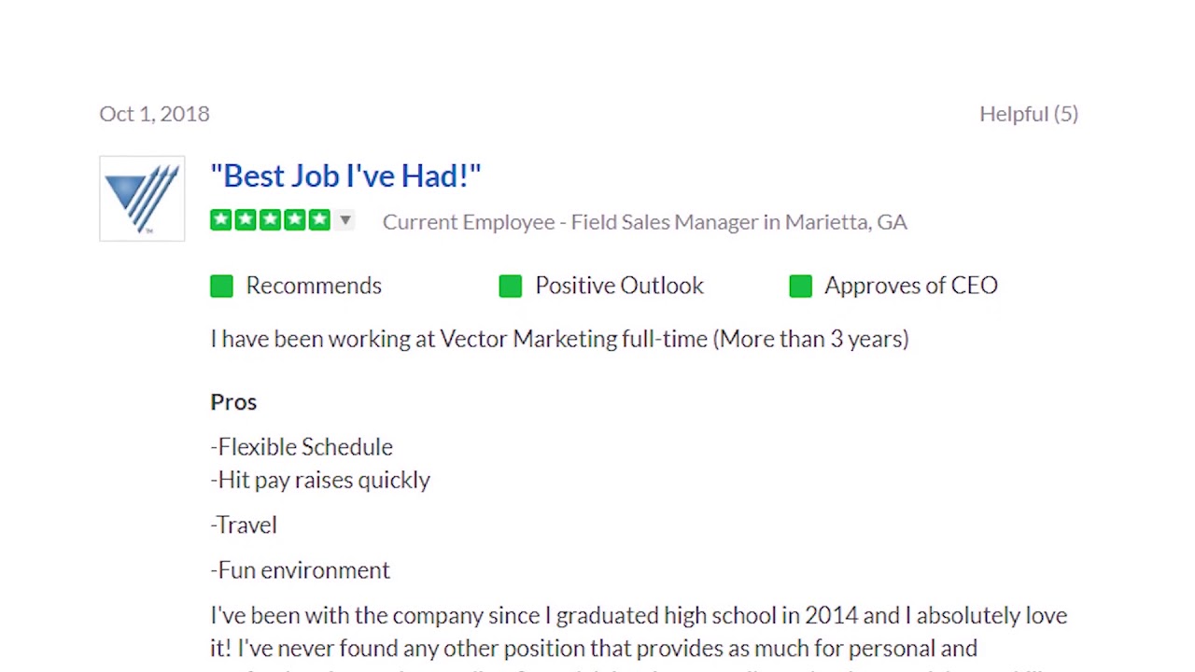Click the third green rating star

(x=270, y=220)
